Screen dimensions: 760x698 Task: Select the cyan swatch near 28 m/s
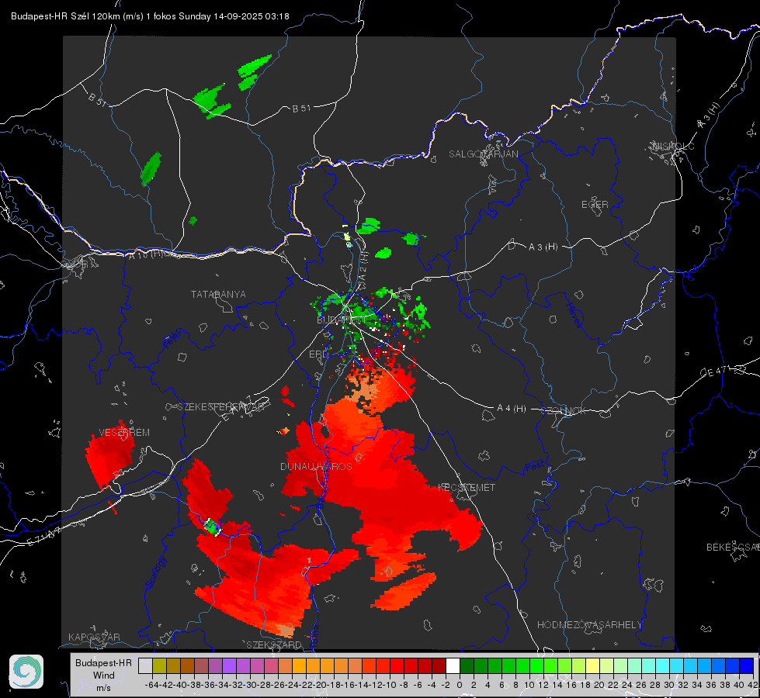coord(663,665)
